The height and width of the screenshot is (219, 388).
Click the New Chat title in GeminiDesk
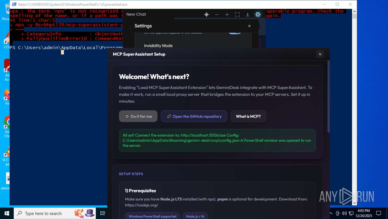pos(136,14)
